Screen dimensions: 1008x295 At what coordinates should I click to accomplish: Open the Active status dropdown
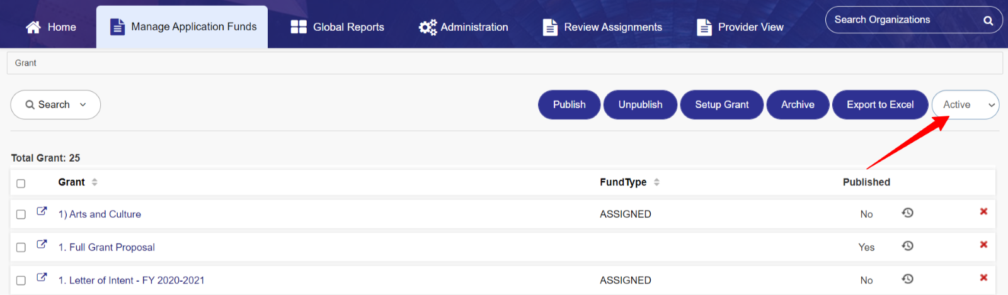pyautogui.click(x=965, y=104)
